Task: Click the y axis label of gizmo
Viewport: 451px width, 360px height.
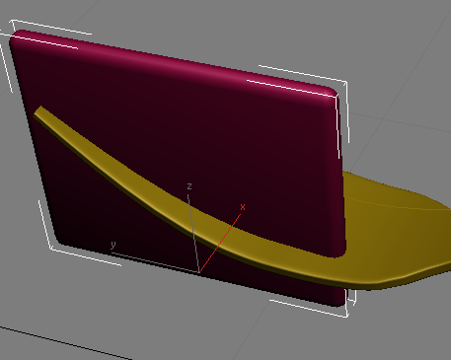Action: pyautogui.click(x=113, y=245)
